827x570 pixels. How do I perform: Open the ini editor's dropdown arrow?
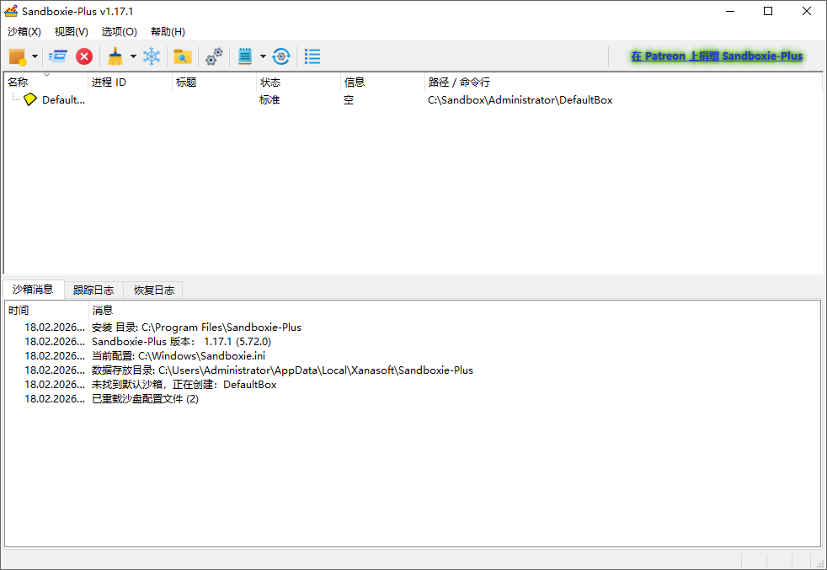coord(262,56)
